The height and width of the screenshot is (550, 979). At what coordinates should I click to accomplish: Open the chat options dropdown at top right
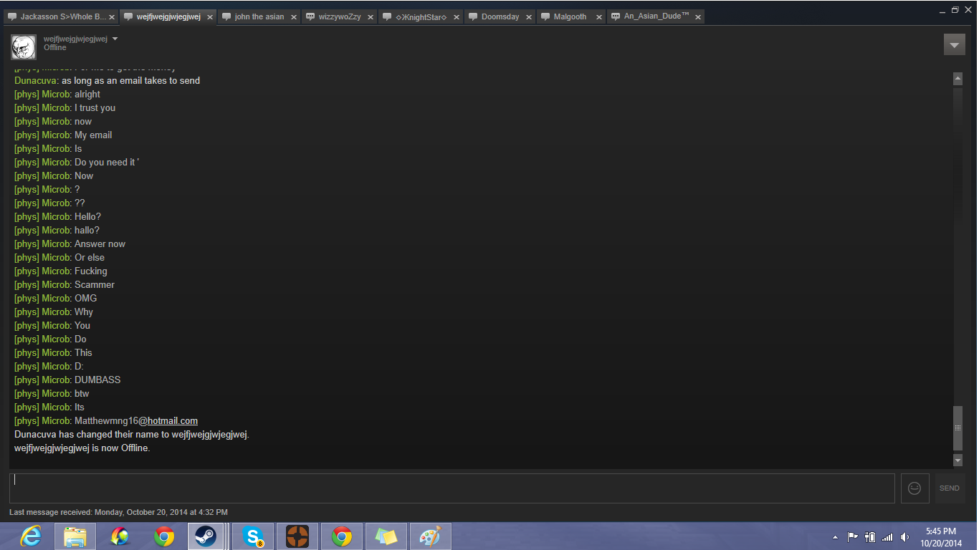pyautogui.click(x=954, y=44)
